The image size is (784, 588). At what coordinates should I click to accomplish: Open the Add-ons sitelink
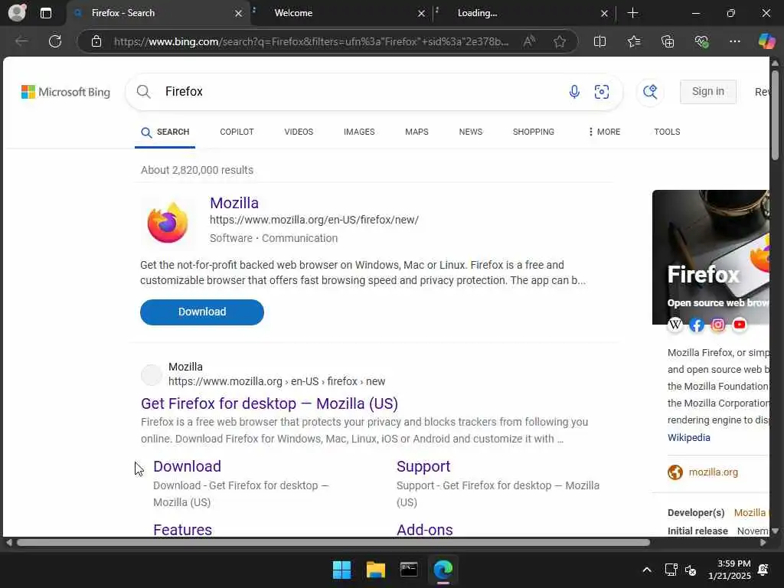pos(424,530)
